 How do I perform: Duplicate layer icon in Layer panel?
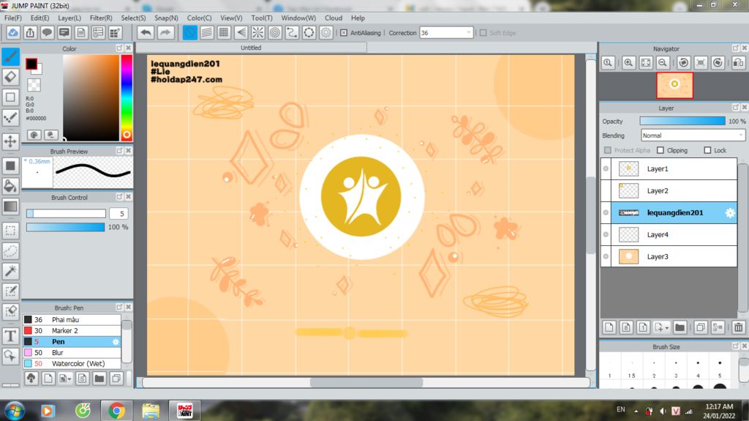tap(701, 327)
